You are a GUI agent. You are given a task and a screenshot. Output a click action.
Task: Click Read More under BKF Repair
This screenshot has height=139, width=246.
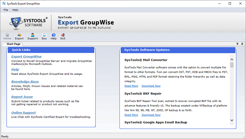click(x=131, y=115)
